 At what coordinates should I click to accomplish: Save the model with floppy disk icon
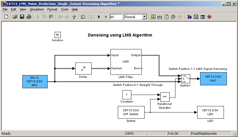pos(22,17)
